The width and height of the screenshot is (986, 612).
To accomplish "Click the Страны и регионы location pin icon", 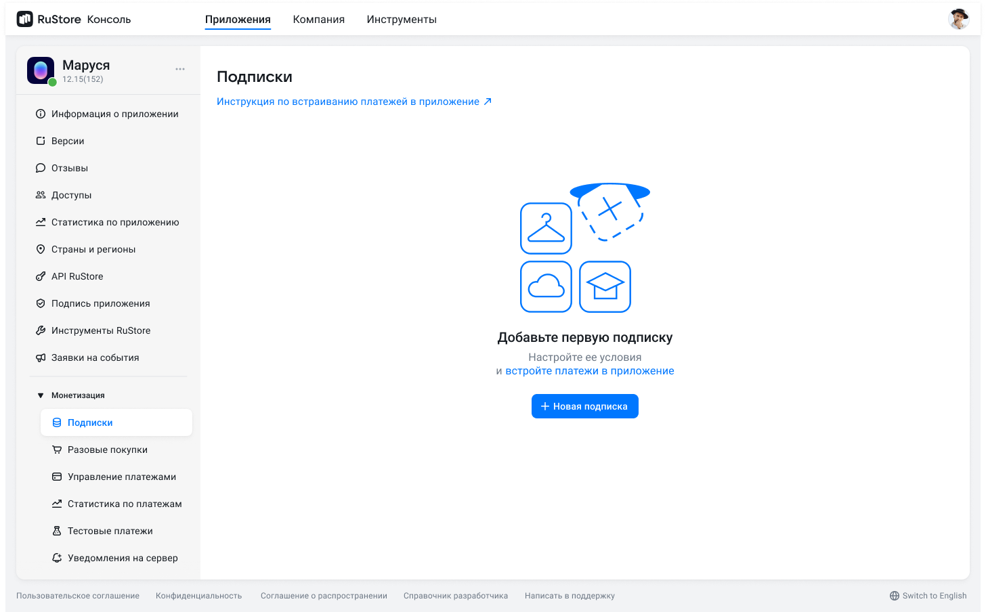I will (x=41, y=248).
